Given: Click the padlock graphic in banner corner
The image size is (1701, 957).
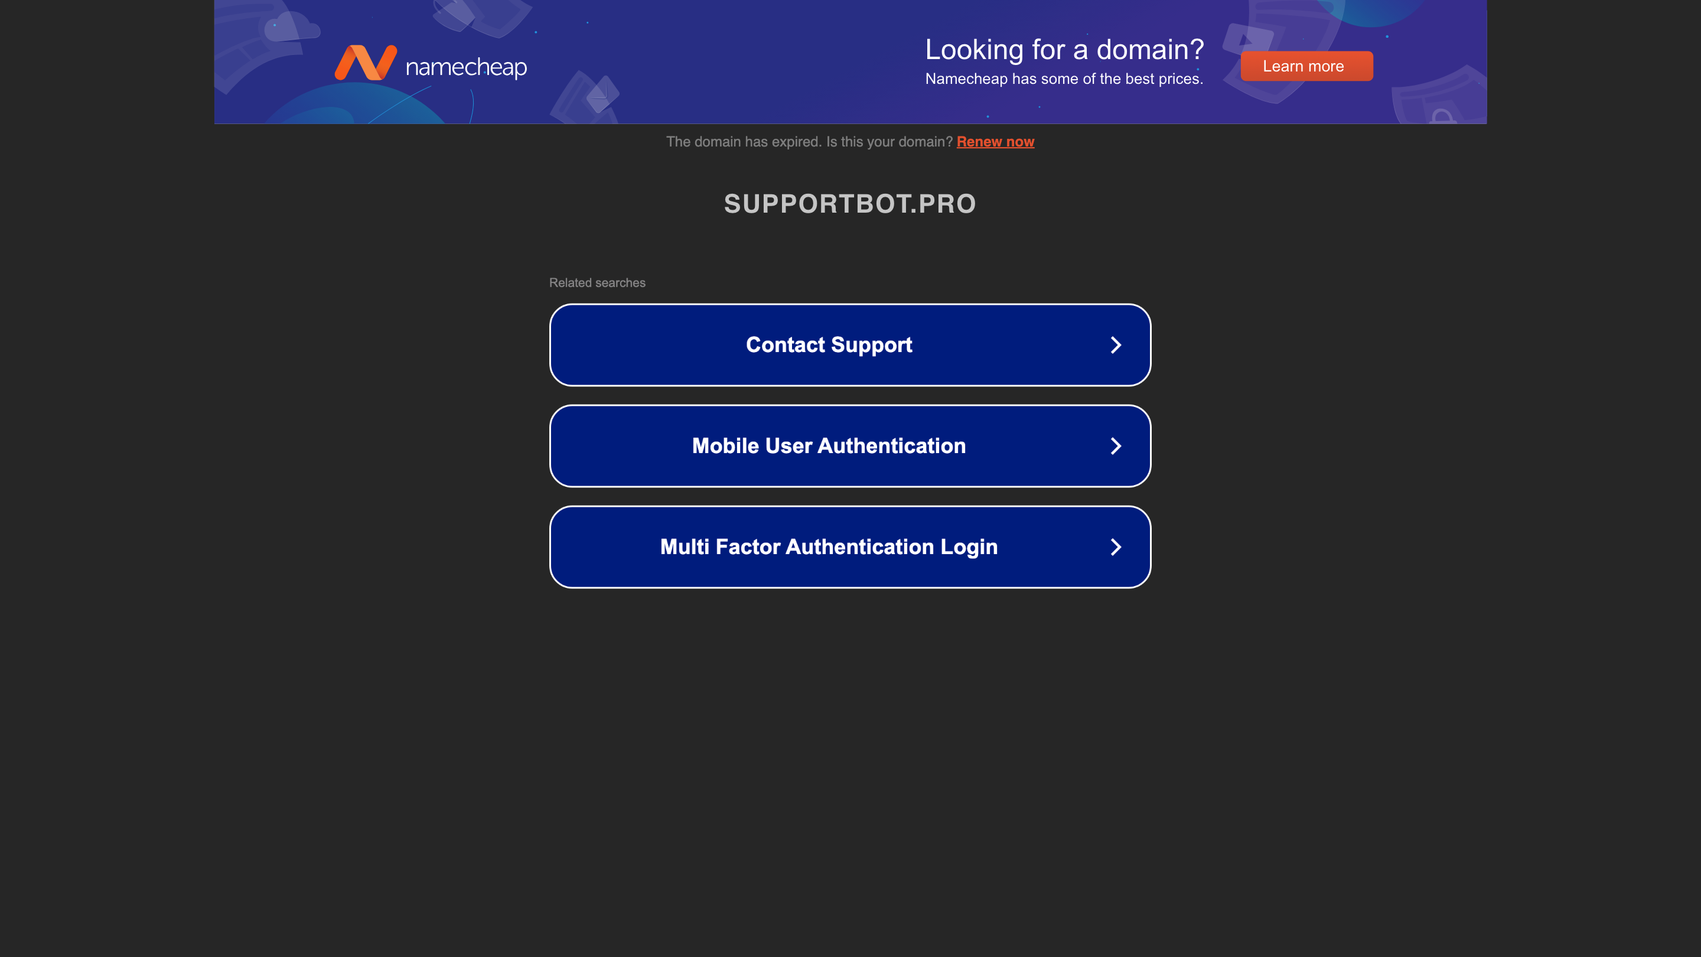Looking at the screenshot, I should [x=1442, y=116].
